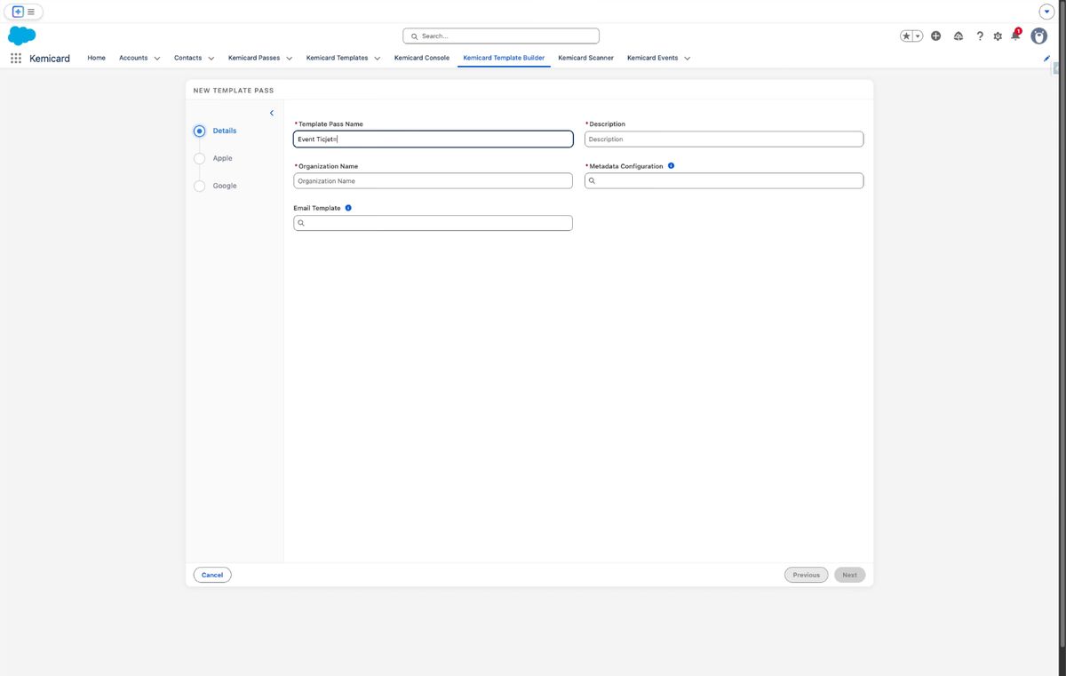This screenshot has height=676, width=1066.
Task: Go to the Home tab
Action: pyautogui.click(x=97, y=58)
